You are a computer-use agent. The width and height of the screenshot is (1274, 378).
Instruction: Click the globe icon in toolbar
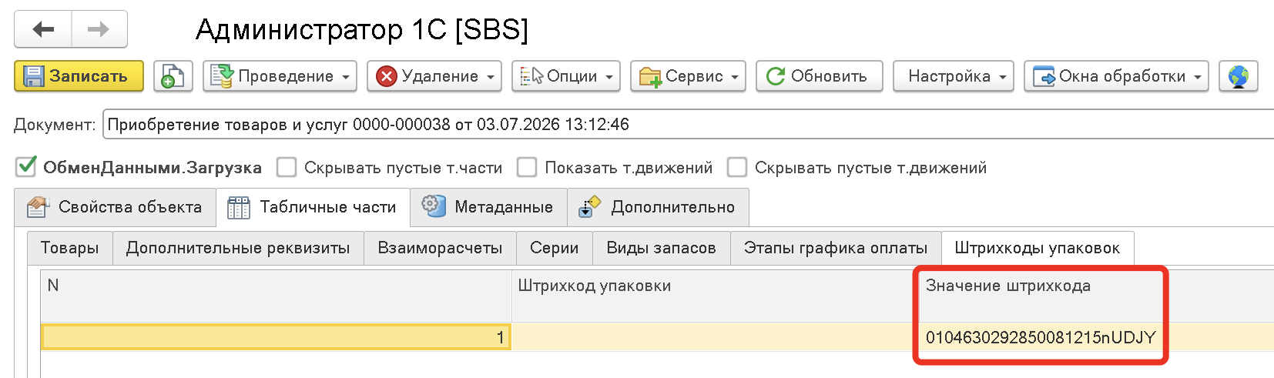[x=1238, y=76]
